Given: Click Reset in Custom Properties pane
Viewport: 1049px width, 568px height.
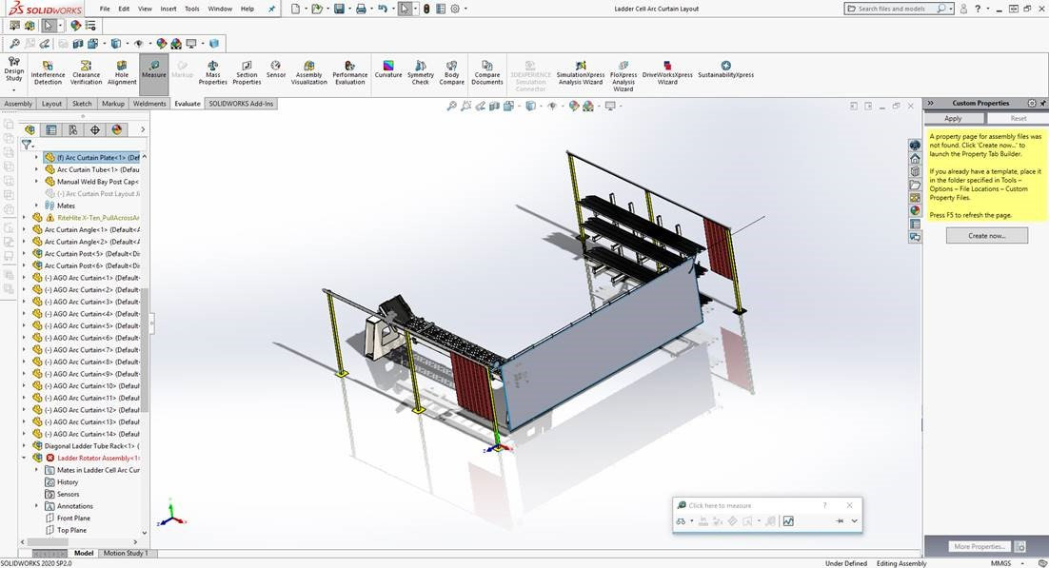Looking at the screenshot, I should (x=1018, y=118).
